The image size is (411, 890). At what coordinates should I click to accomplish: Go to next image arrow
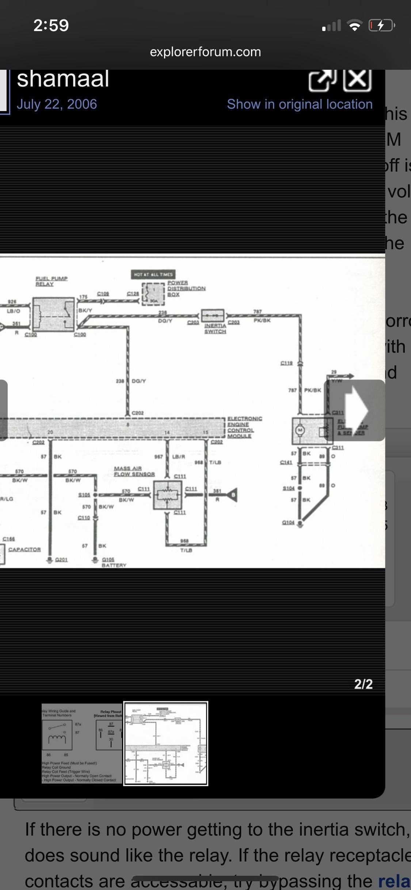(355, 410)
